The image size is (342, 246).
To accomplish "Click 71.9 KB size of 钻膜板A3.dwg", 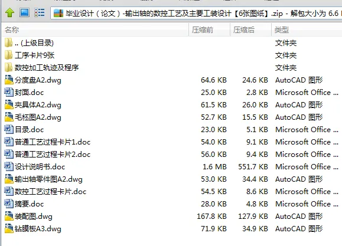I will click(214, 229).
